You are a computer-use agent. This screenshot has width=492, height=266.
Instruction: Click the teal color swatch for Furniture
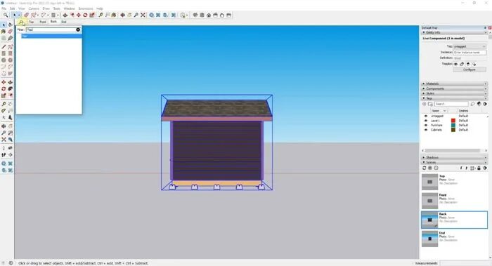453,126
